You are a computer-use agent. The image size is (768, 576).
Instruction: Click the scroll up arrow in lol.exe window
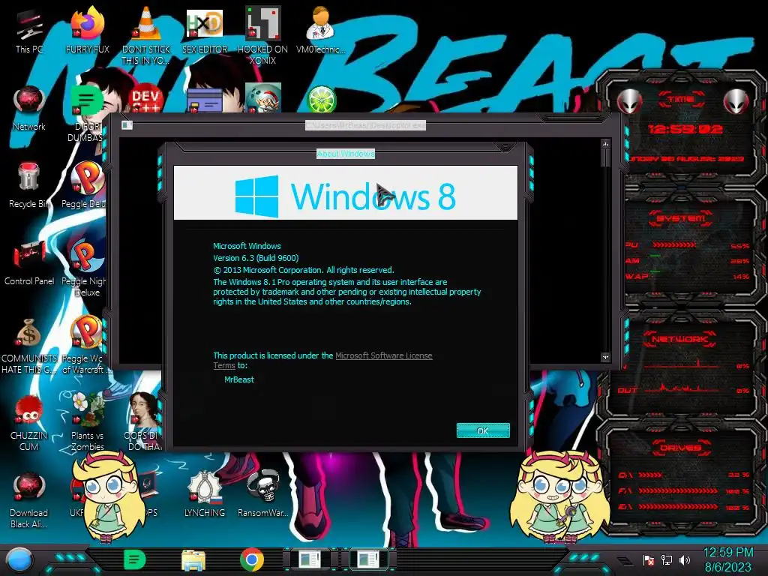pyautogui.click(x=605, y=144)
